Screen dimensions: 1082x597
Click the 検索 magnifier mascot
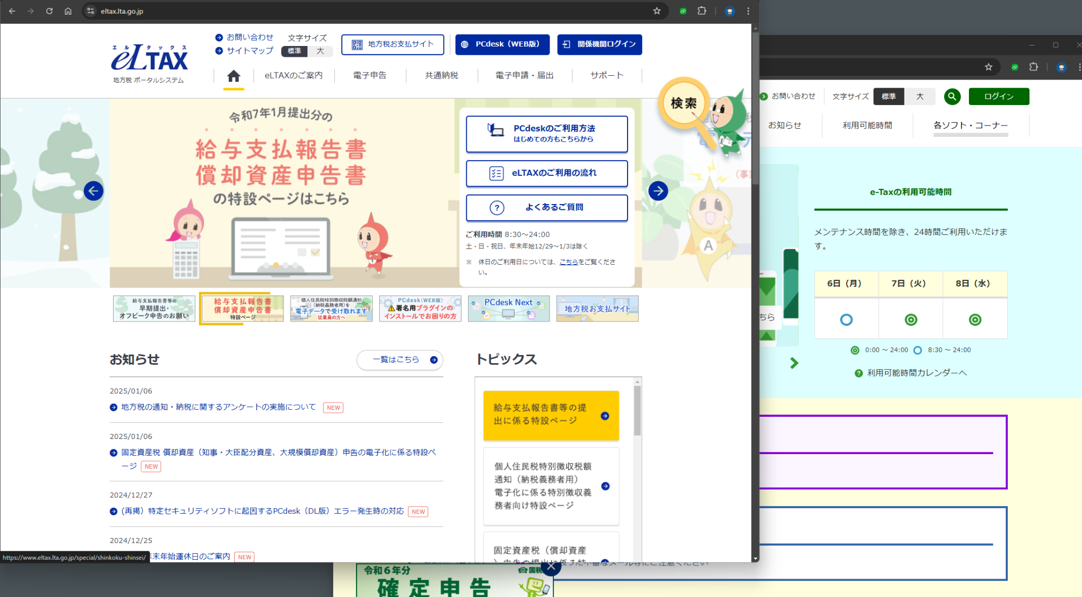click(x=684, y=103)
